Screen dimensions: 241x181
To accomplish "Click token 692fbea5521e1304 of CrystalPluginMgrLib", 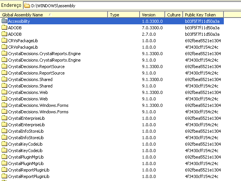I will [x=203, y=157].
